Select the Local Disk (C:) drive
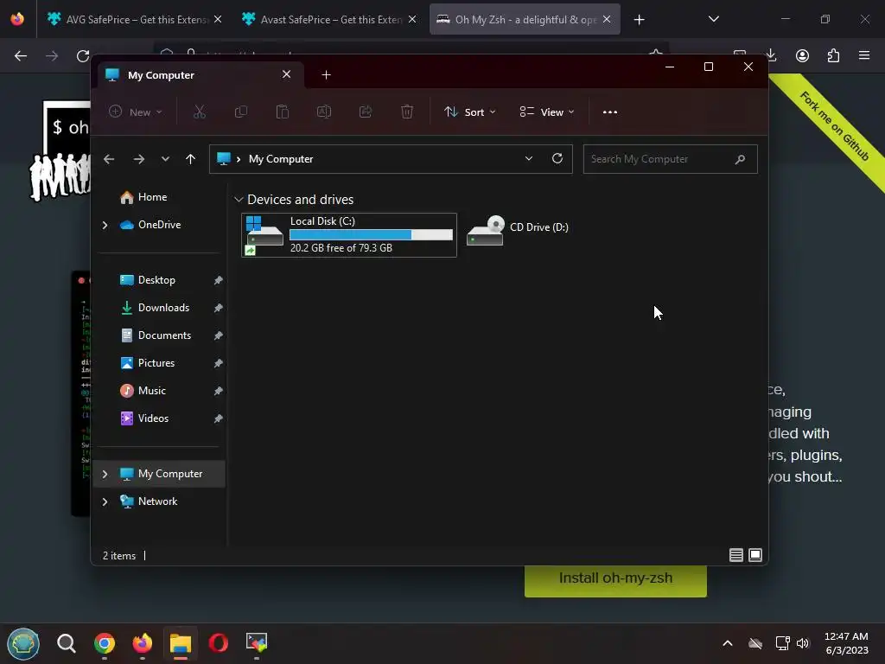Screen dimensions: 885x664 (x=349, y=235)
